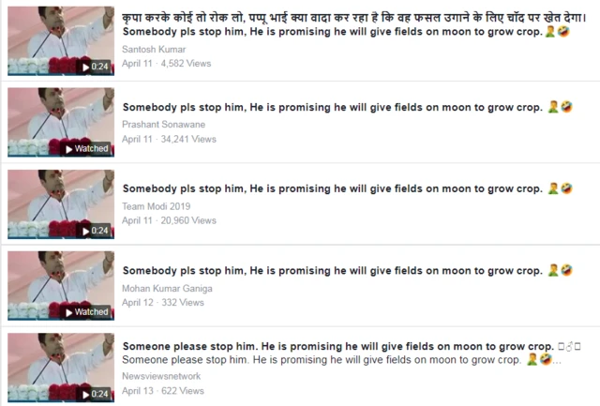600x406 pixels.
Task: Visit the Newsviewsnetwork page link
Action: pos(161,376)
